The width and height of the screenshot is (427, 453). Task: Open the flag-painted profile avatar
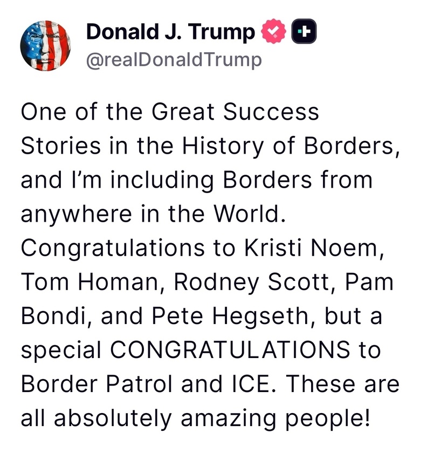coord(45,46)
